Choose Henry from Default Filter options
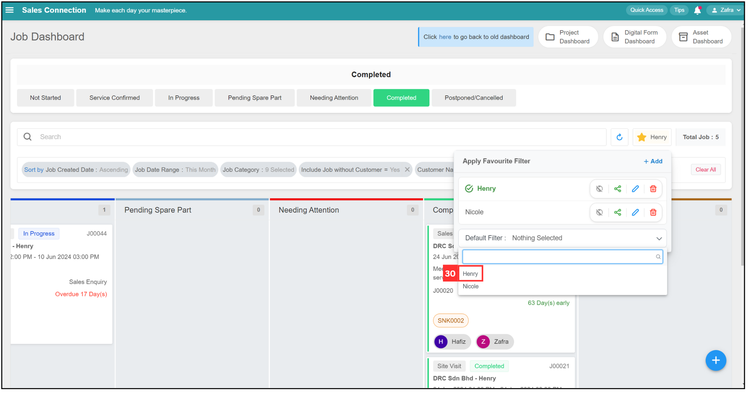 470,274
